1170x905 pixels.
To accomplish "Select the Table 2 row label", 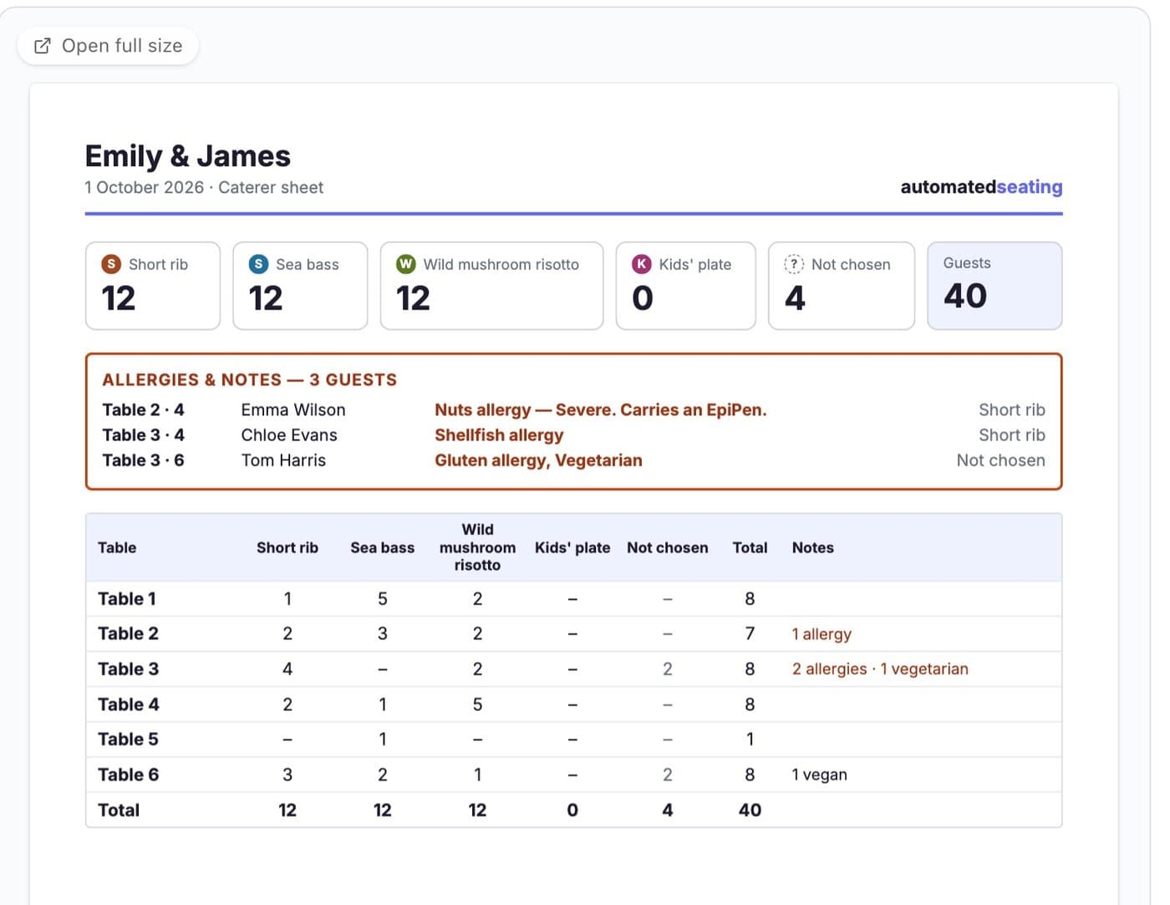I will pyautogui.click(x=128, y=634).
